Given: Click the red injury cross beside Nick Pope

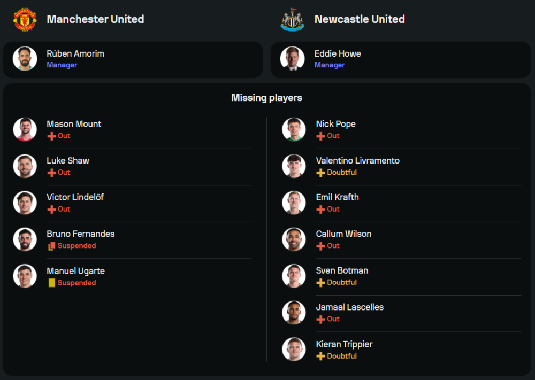Looking at the screenshot, I should [320, 136].
